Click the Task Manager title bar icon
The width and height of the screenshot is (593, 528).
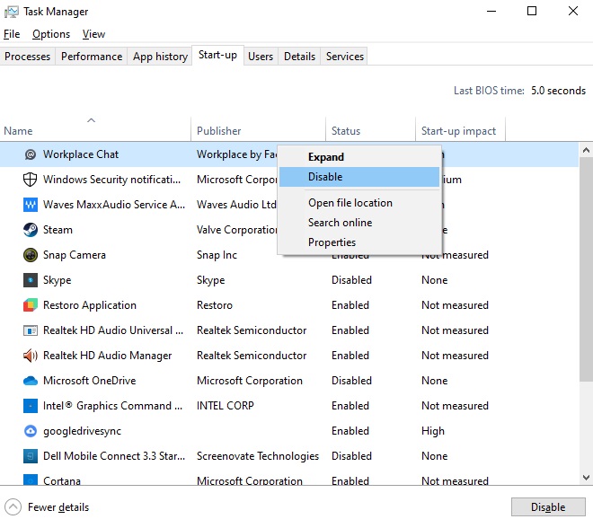(12, 12)
